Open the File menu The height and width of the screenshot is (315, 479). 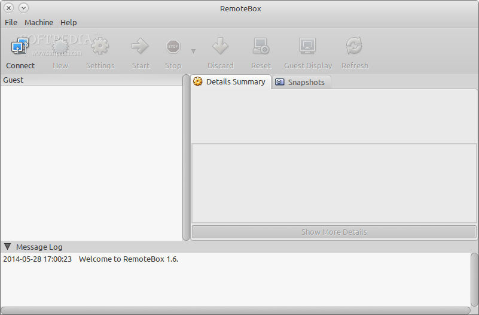pos(11,23)
